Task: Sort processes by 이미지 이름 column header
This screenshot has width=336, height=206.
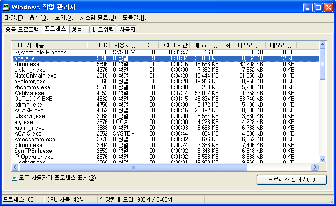Action: (x=29, y=45)
